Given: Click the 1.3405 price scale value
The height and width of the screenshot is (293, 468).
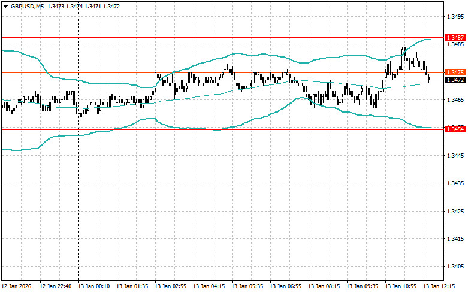Looking at the screenshot, I should [455, 267].
